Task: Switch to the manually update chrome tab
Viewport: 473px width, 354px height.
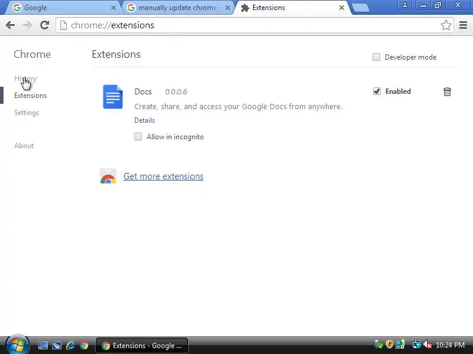Action: tap(178, 8)
